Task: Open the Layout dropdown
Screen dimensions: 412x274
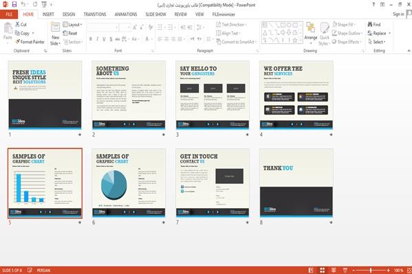Action: 72,25
